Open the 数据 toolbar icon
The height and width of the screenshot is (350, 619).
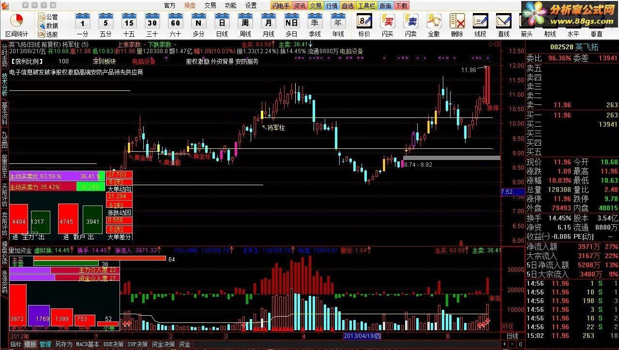point(47,25)
